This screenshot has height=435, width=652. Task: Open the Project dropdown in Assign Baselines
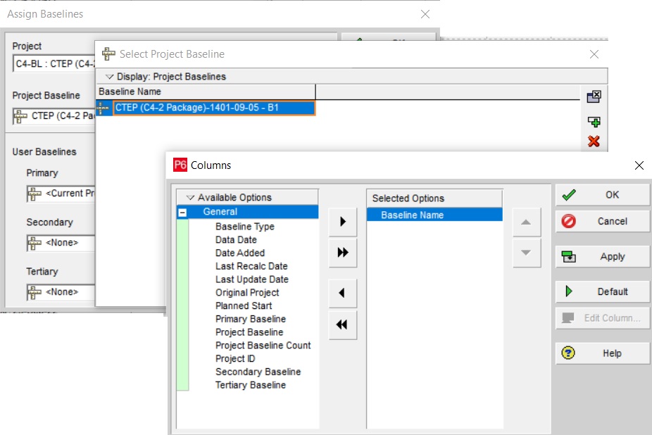pyautogui.click(x=54, y=63)
